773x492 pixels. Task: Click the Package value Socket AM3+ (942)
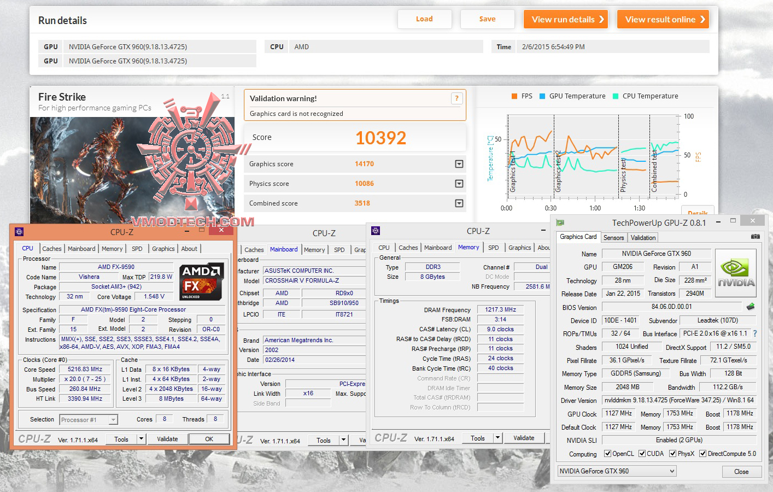(x=116, y=287)
